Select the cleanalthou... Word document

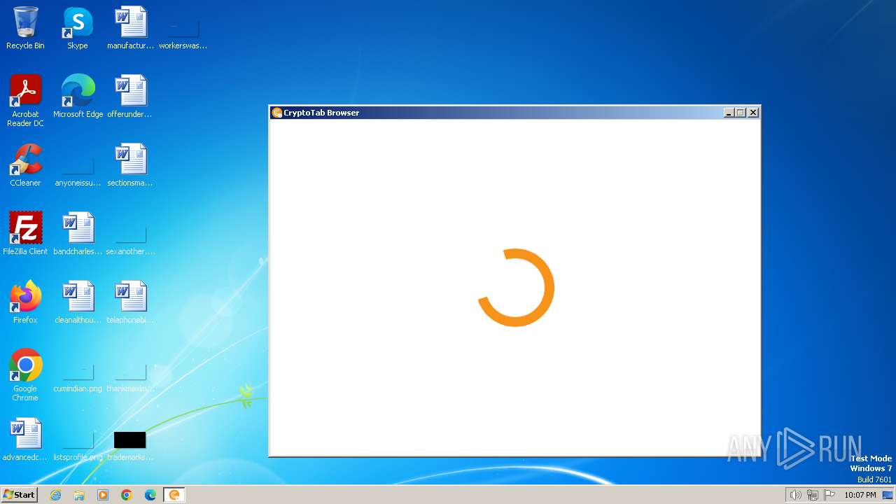click(78, 302)
